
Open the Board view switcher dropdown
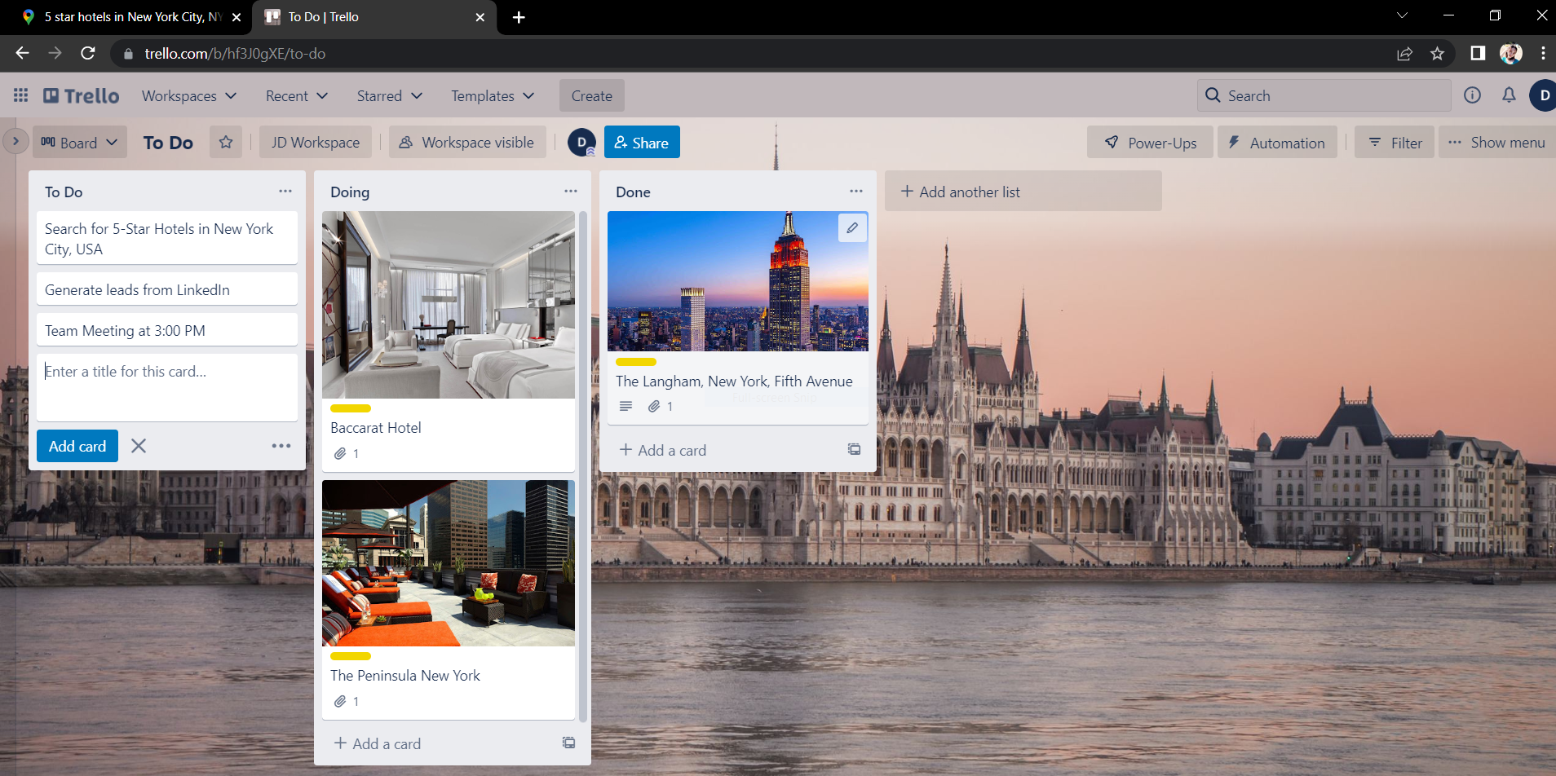(x=80, y=142)
